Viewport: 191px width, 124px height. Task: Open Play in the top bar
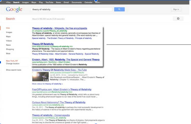tap(41, 2)
